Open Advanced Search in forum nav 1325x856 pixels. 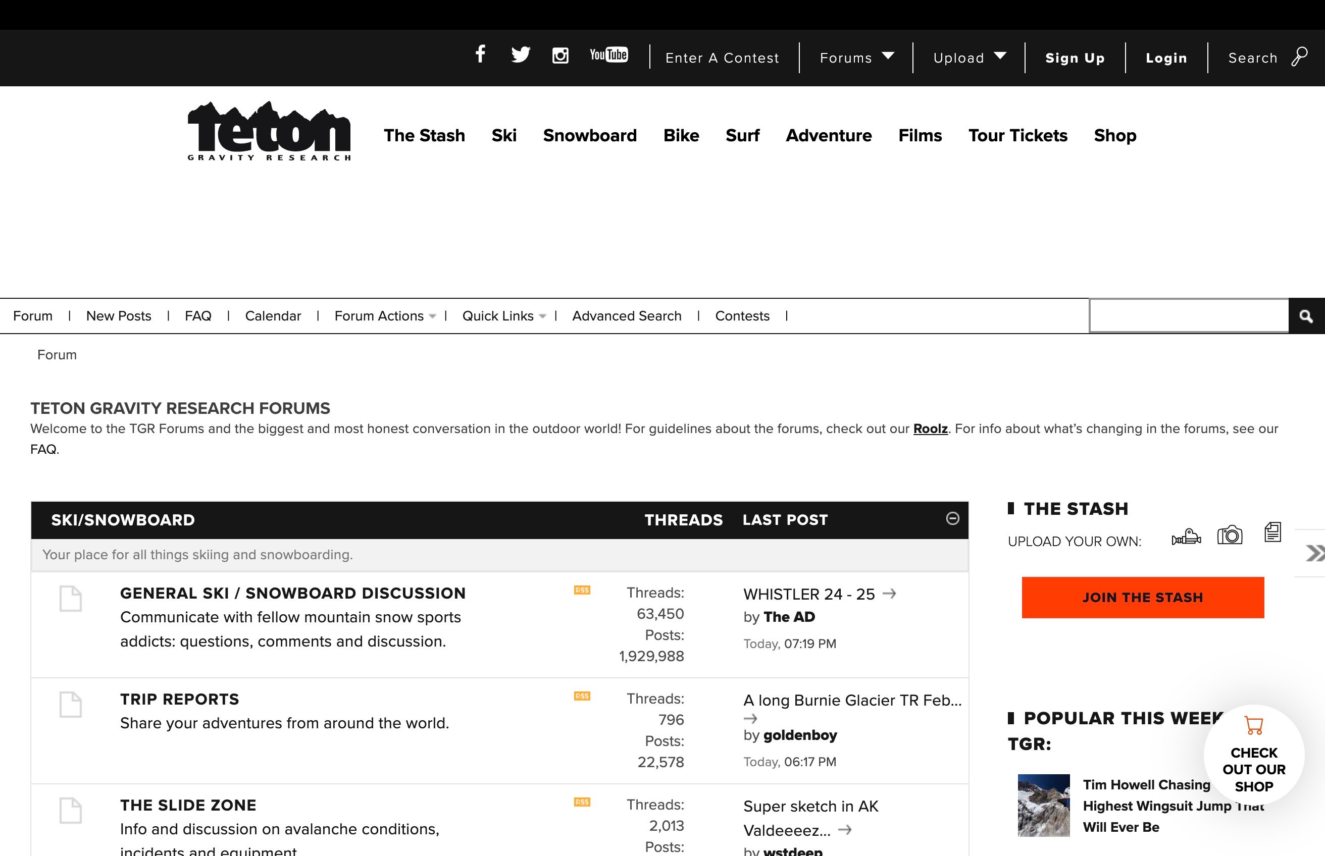[627, 316]
